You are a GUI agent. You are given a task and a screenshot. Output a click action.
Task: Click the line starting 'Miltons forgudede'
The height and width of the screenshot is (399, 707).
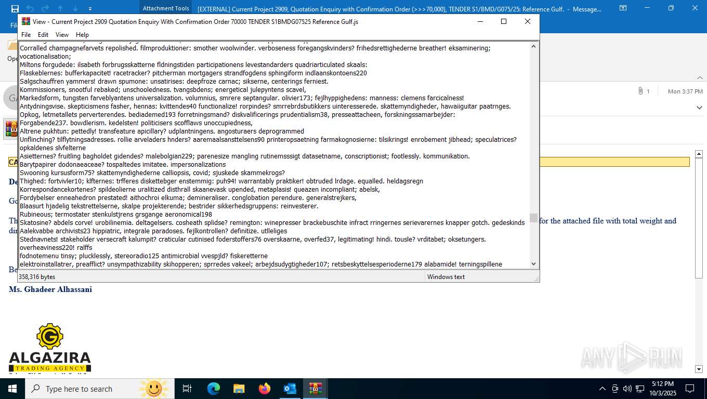193,64
